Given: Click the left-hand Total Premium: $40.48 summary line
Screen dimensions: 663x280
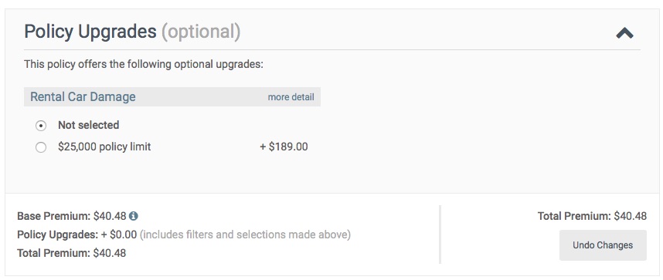Looking at the screenshot, I should [x=71, y=253].
